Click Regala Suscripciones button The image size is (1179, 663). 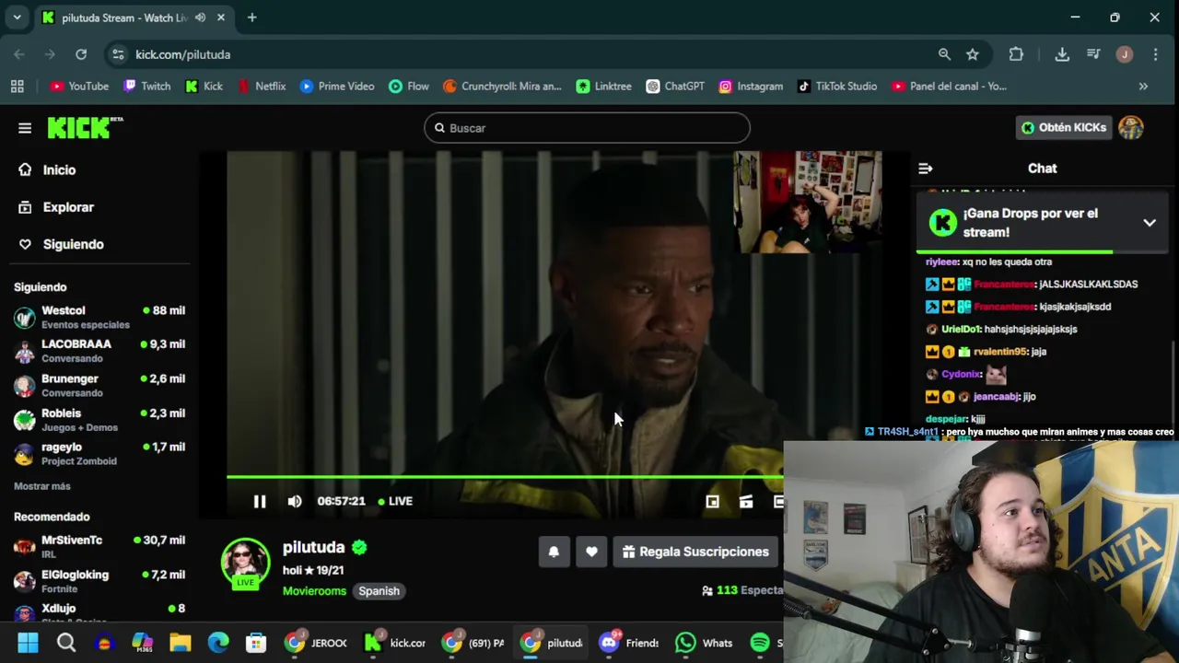point(695,552)
